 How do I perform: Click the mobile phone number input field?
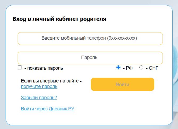pos(90,39)
